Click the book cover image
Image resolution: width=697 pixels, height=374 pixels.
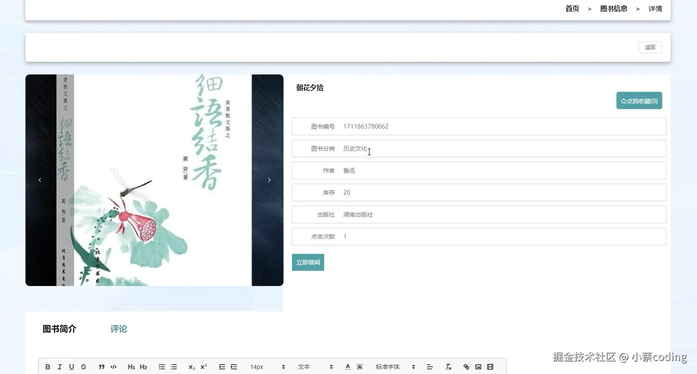[154, 180]
